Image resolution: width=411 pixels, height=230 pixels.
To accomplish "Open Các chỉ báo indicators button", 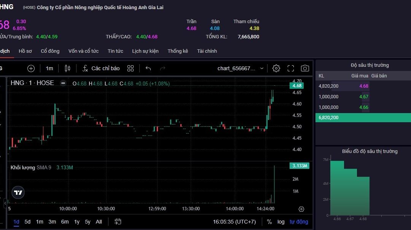I will point(101,68).
